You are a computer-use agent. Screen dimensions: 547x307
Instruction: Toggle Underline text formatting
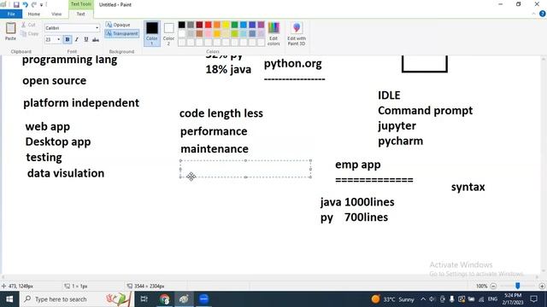click(86, 39)
